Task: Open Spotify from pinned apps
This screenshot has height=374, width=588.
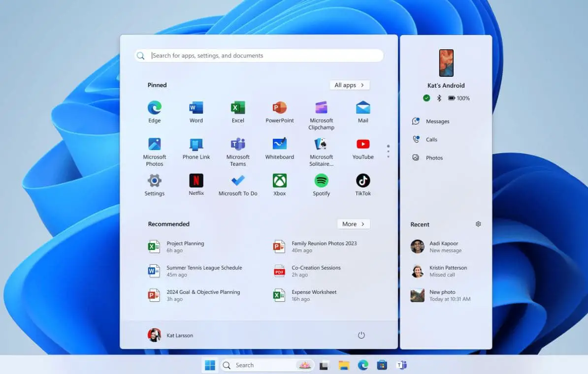Action: pyautogui.click(x=321, y=180)
